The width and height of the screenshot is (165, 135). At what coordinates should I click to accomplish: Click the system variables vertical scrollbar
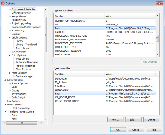pos(158,37)
